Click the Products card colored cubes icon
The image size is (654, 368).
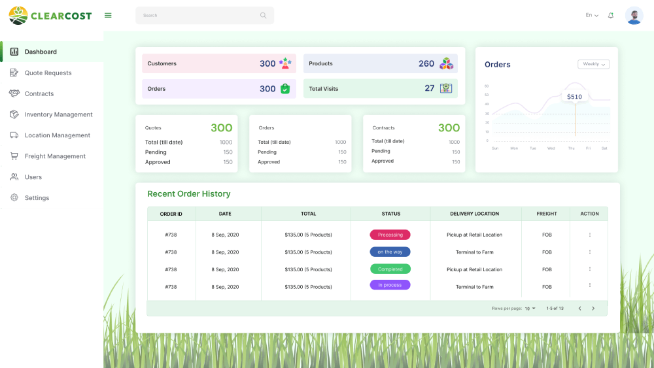pyautogui.click(x=446, y=63)
